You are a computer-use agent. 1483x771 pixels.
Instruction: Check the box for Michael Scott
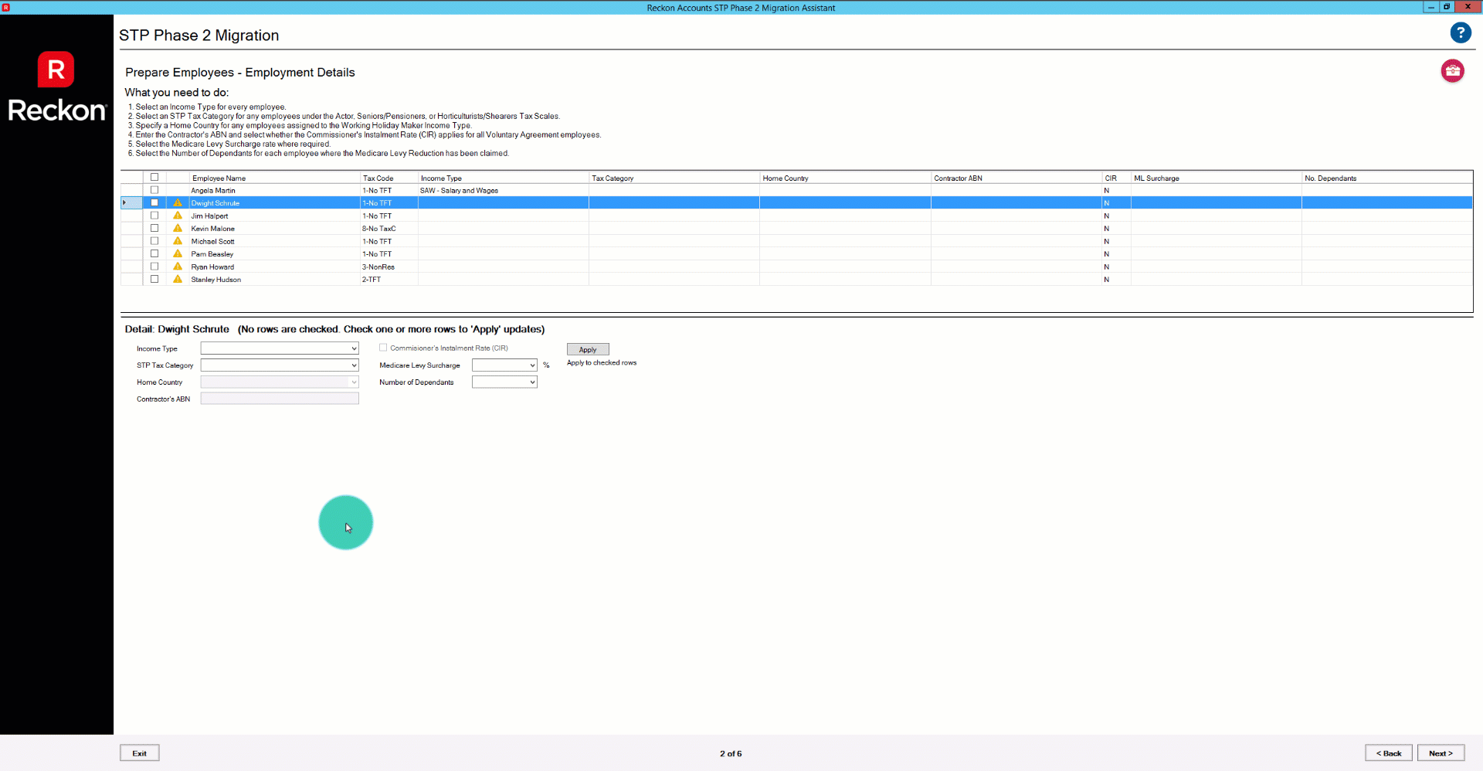click(x=154, y=241)
